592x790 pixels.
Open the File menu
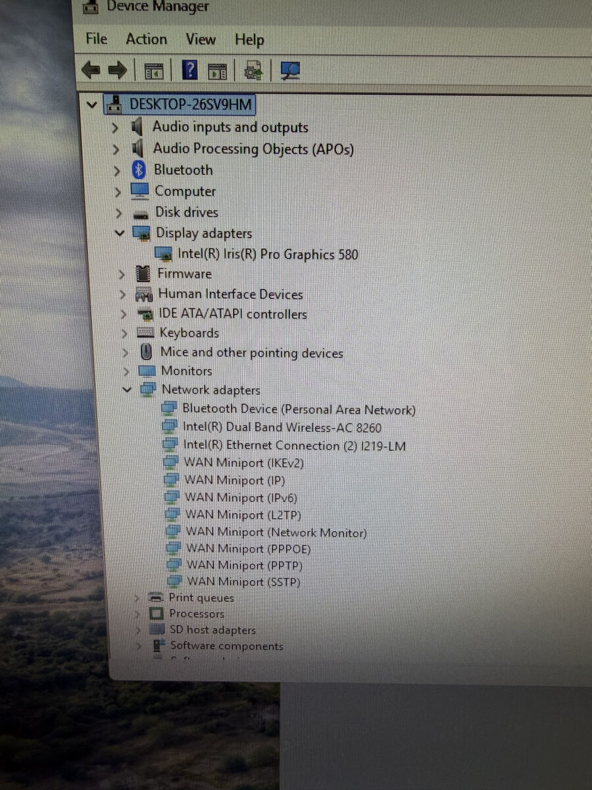97,39
